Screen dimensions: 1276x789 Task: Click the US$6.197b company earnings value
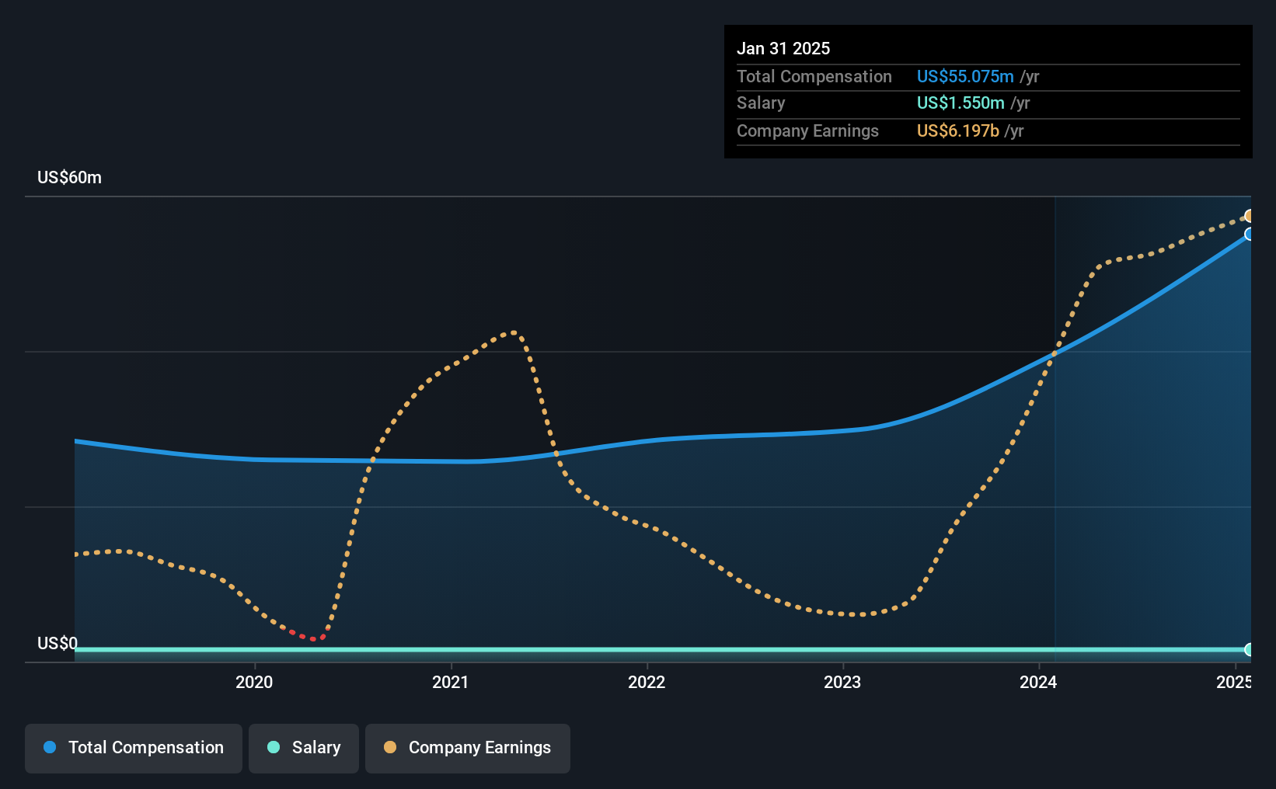958,130
